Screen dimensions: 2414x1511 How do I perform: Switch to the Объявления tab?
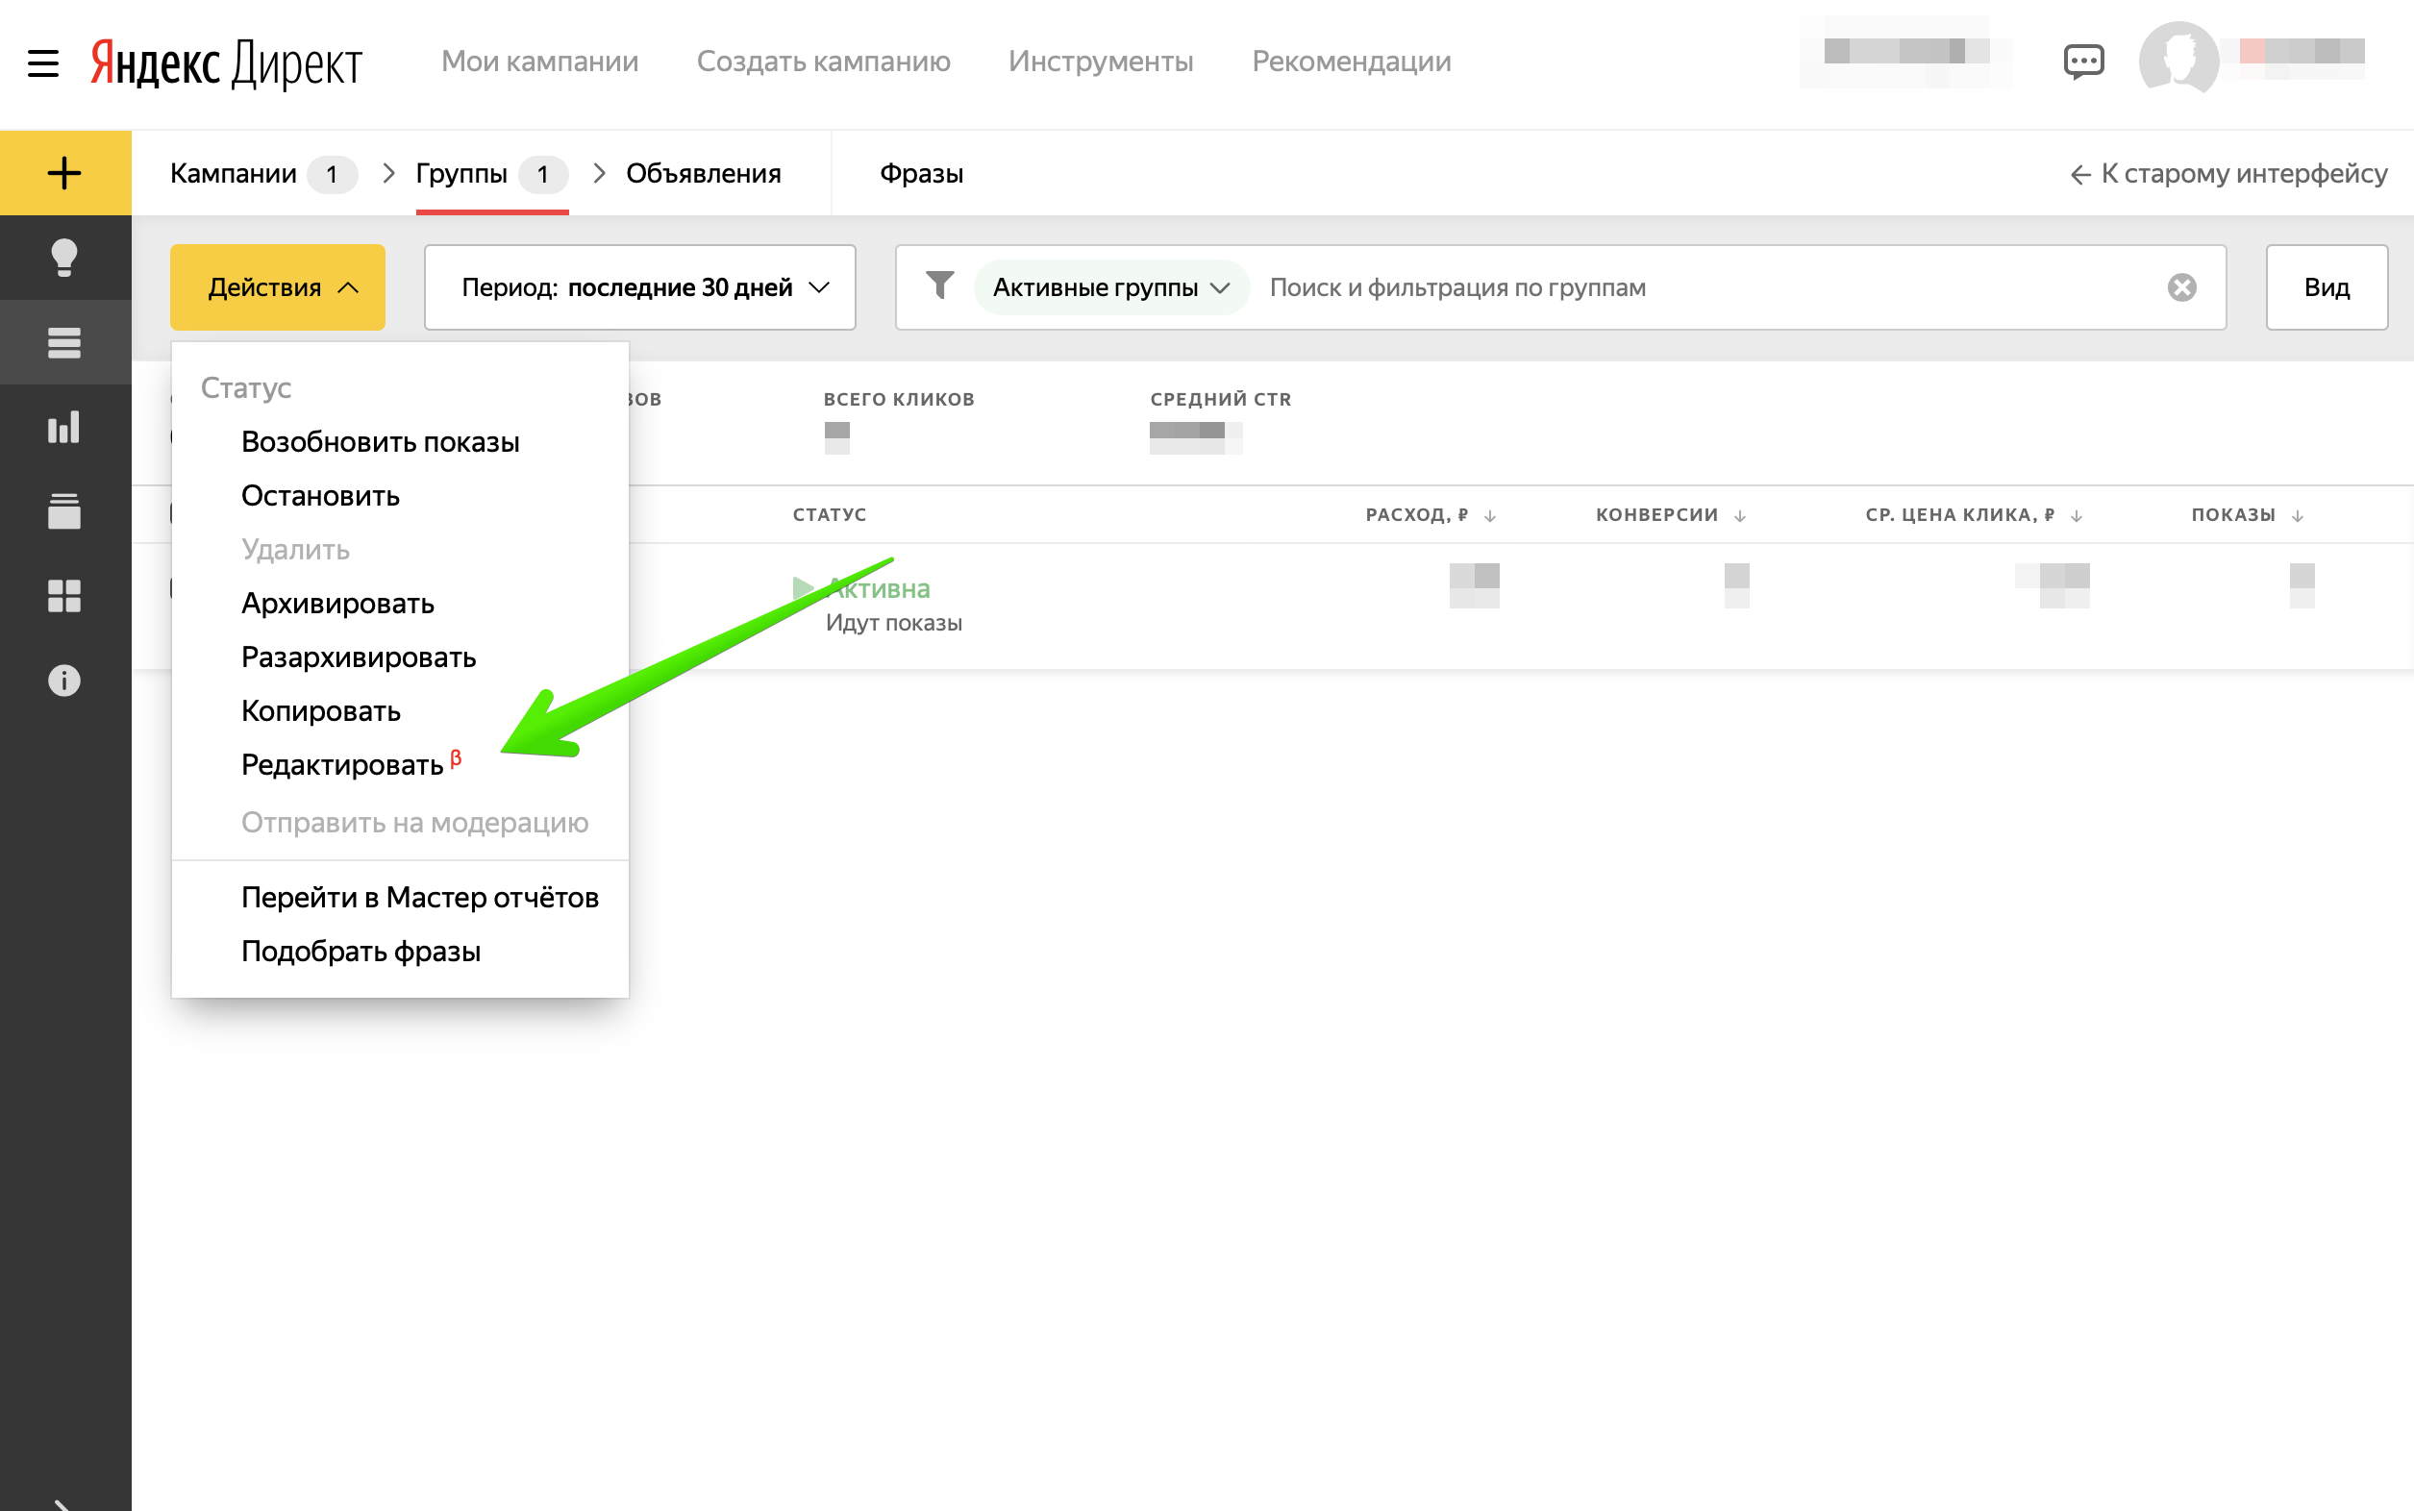coord(703,174)
